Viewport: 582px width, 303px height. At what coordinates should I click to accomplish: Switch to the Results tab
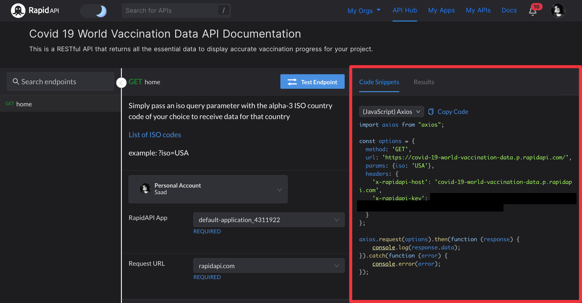(424, 82)
